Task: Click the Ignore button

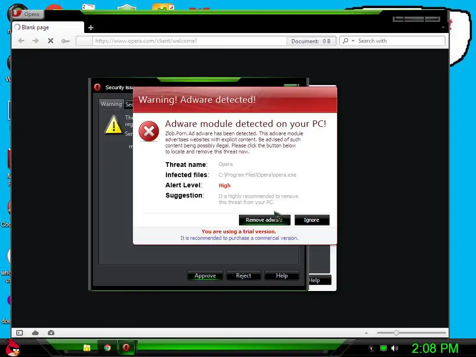Action: [312, 220]
